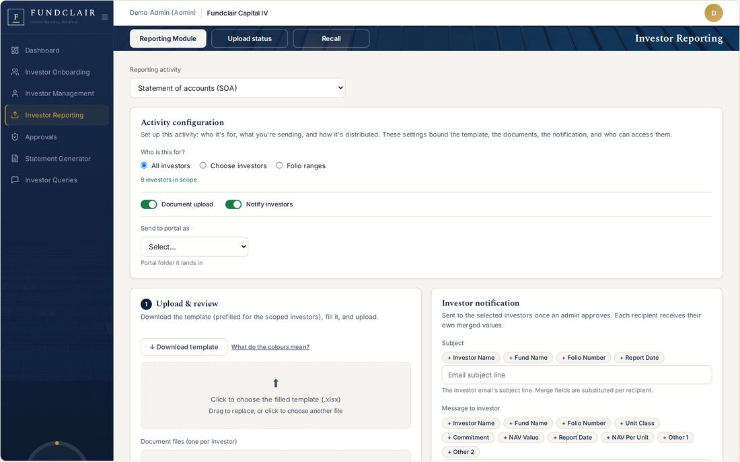Image resolution: width=740 pixels, height=462 pixels.
Task: Add Unit Class merge field to message
Action: click(x=637, y=423)
